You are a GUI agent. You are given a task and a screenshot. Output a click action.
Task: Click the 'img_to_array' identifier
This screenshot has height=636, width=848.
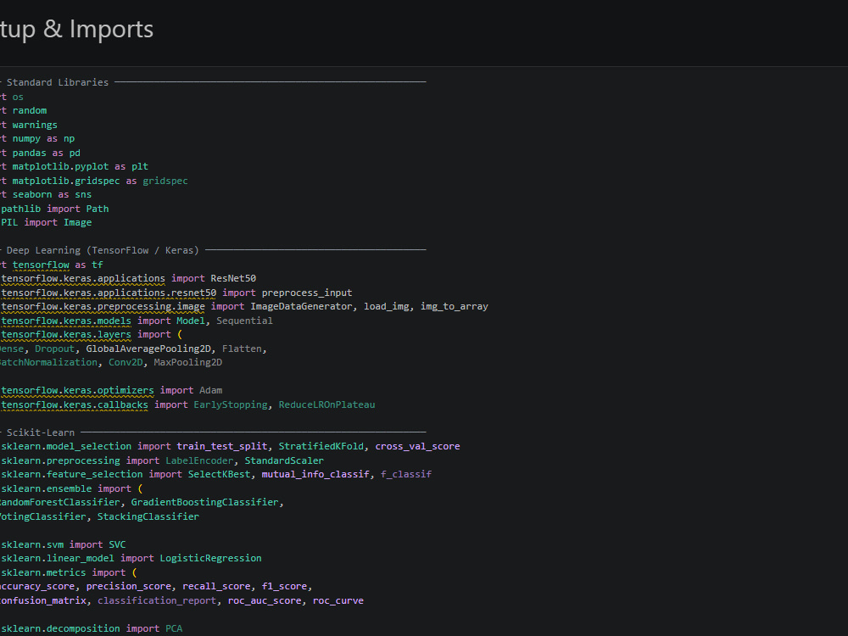455,307
